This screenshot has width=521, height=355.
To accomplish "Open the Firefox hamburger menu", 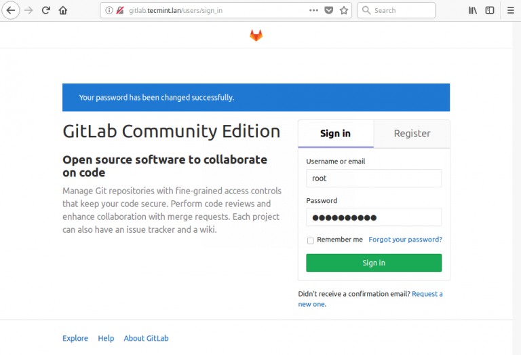I will [x=510, y=10].
